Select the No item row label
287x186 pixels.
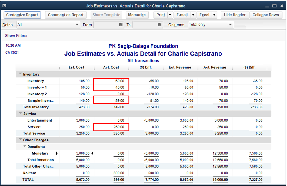pyautogui.click(x=30, y=173)
